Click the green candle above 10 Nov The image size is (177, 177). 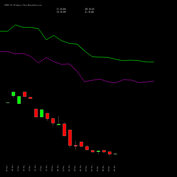coord(13,94)
